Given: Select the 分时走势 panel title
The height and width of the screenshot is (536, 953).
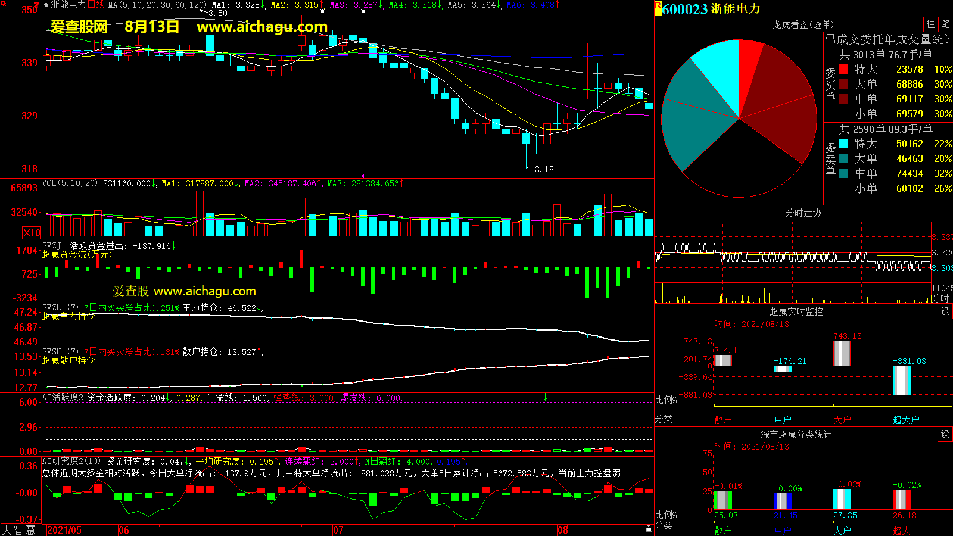Looking at the screenshot, I should (803, 213).
